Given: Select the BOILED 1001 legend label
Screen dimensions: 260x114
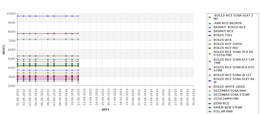Looking at the screenshot, I should (223, 35).
